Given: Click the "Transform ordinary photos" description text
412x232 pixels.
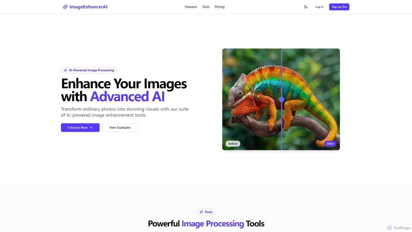Looking at the screenshot, I should pos(125,112).
